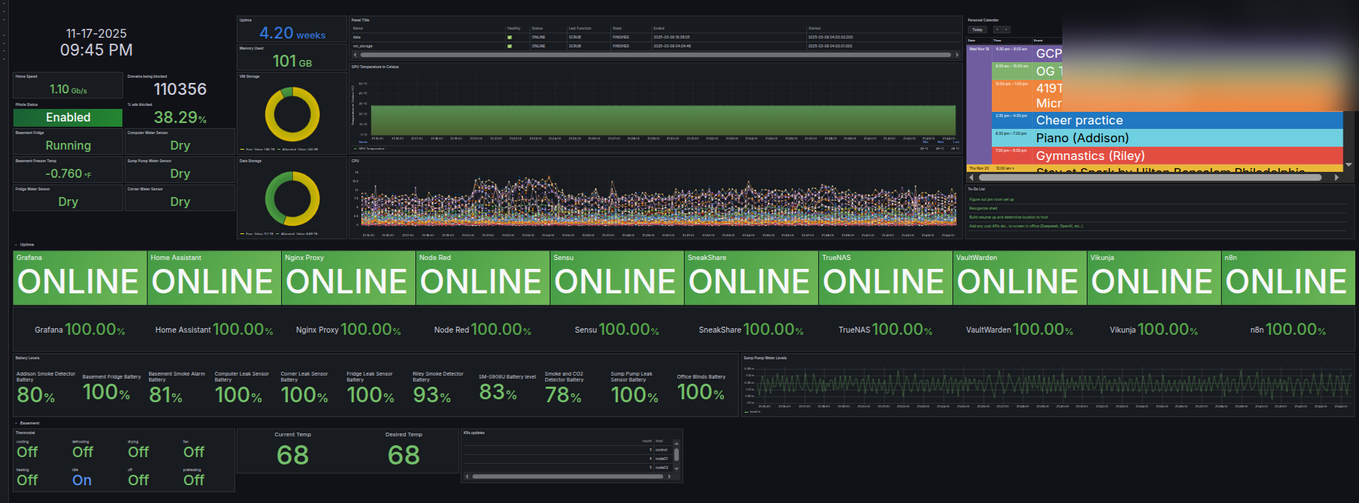Toggle healthy checkbox for data pool
The height and width of the screenshot is (503, 1359).
[510, 37]
